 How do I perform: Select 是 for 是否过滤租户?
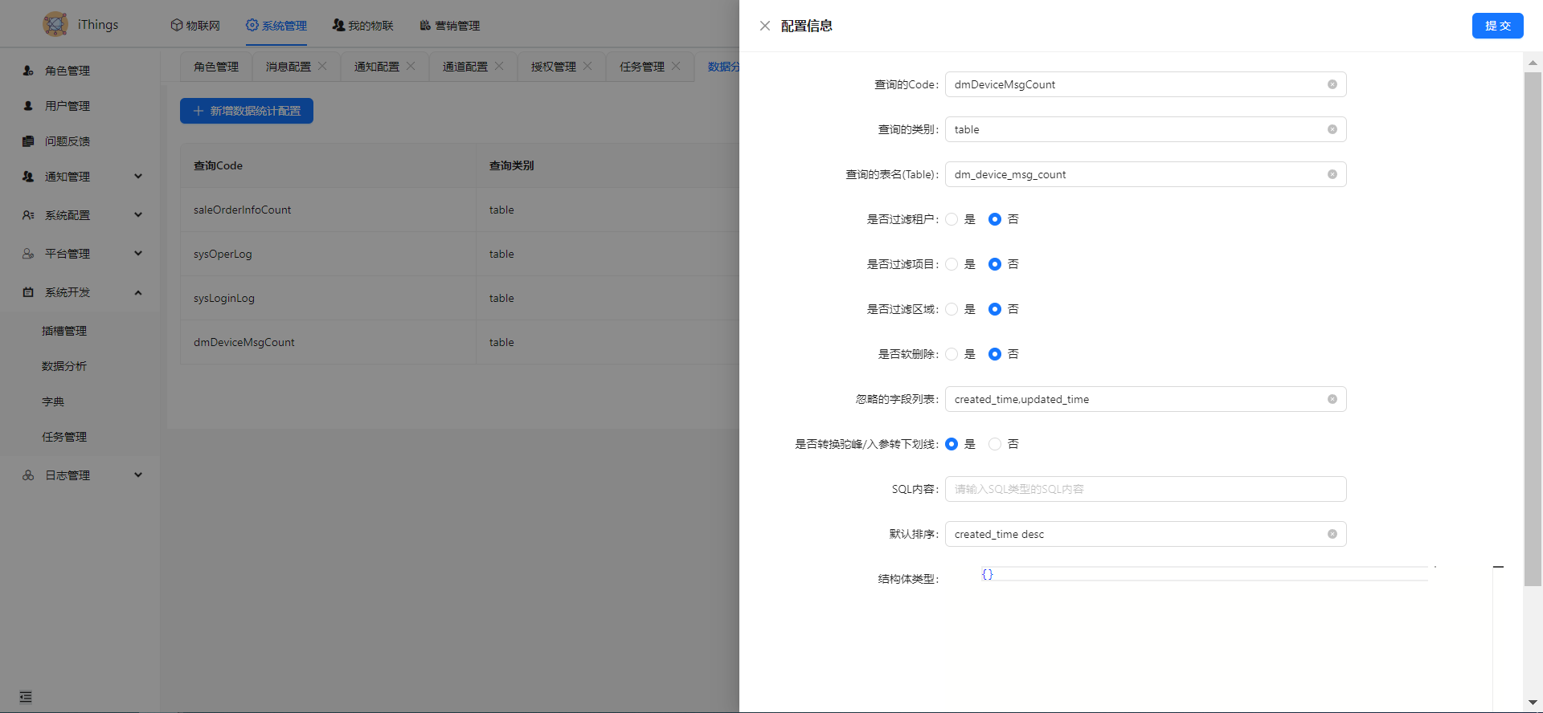(952, 219)
